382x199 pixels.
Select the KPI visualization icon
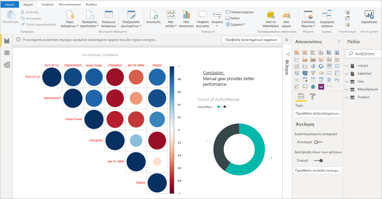pyautogui.click(x=297, y=80)
